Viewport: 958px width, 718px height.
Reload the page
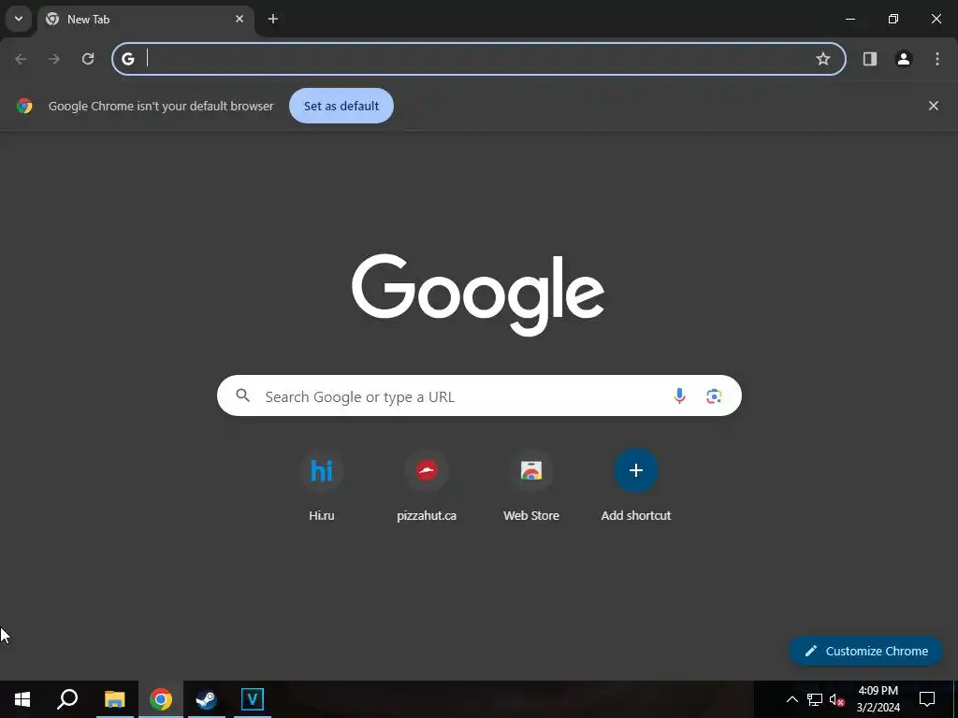[x=88, y=59]
